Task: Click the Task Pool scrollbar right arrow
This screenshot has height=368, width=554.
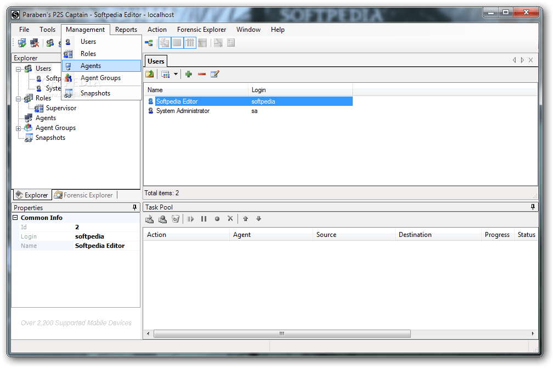Action: coord(533,333)
